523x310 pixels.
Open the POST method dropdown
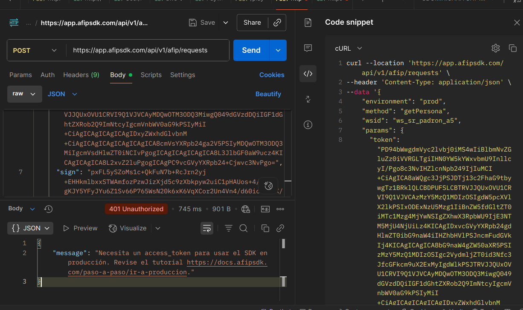coord(35,50)
